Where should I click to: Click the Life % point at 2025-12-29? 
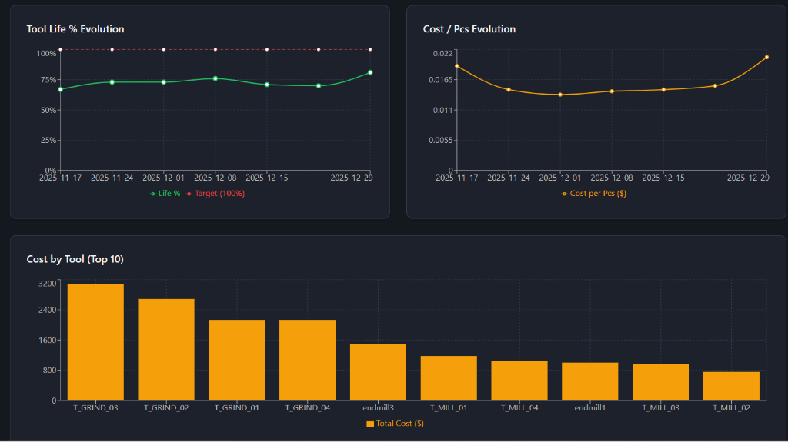click(370, 72)
